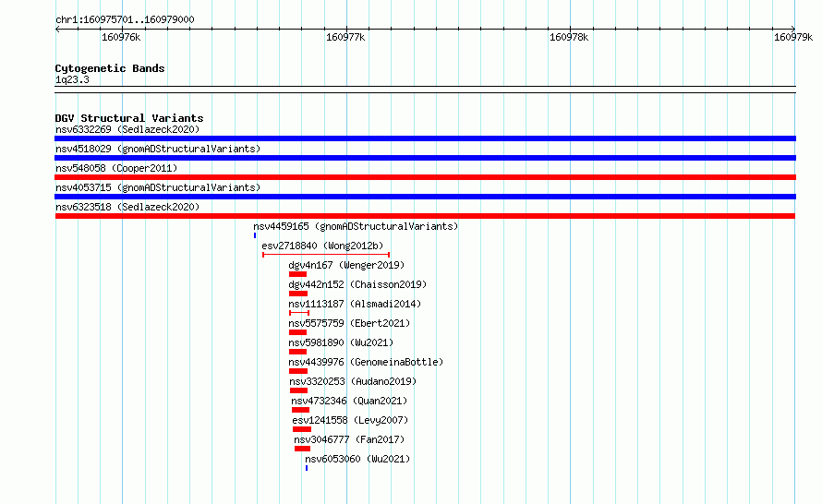Click the nsv6332269 (Sedlazeck2020) label
This screenshot has height=504, width=822.
point(127,129)
